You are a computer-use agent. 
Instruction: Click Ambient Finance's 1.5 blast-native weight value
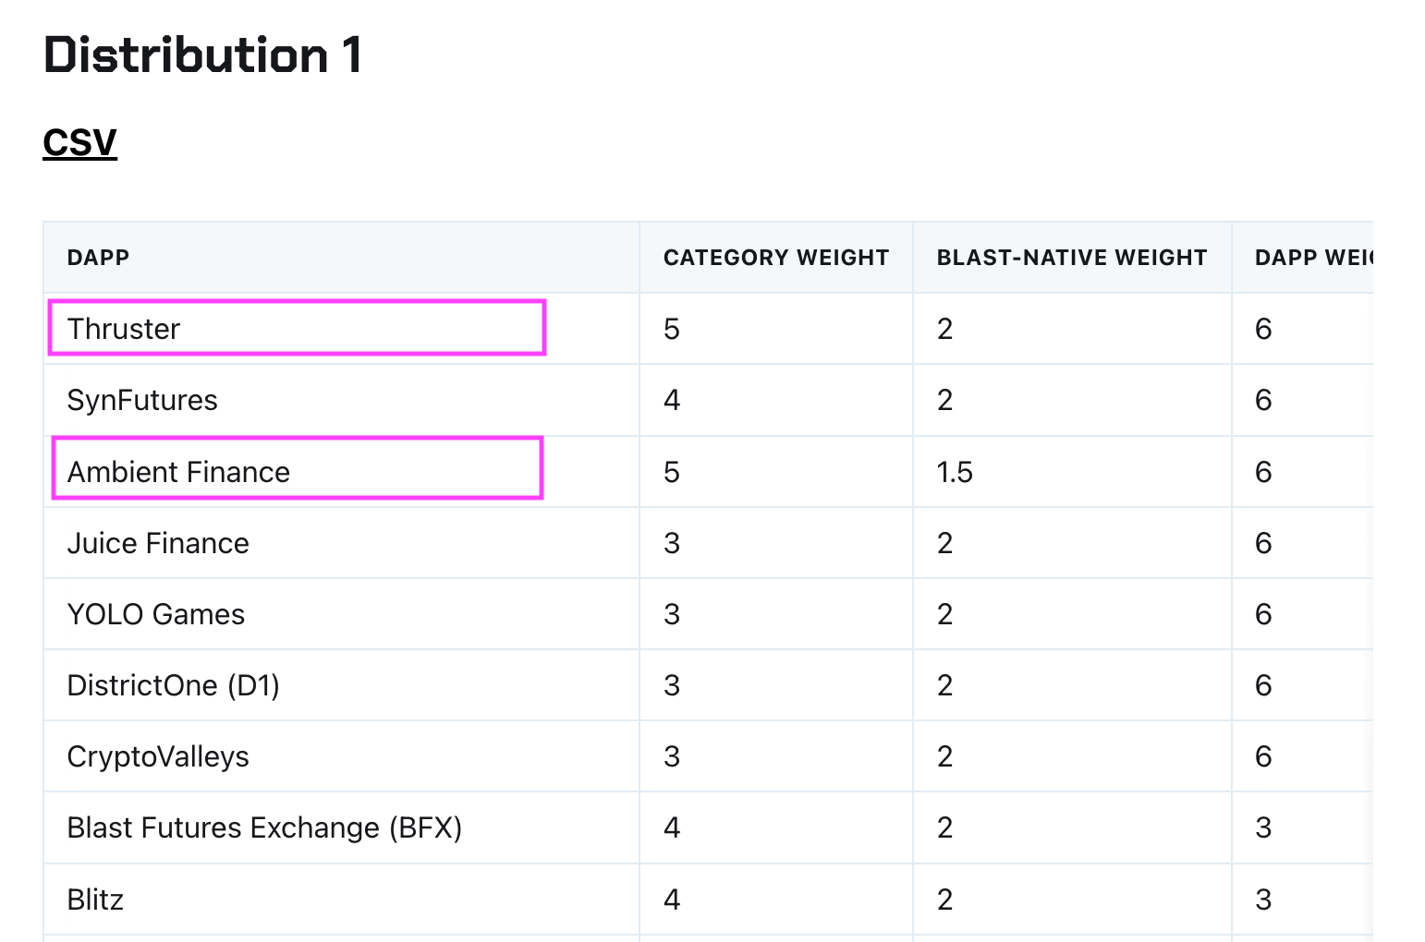coord(955,472)
